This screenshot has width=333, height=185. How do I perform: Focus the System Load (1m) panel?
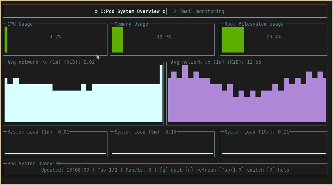tap(55, 144)
